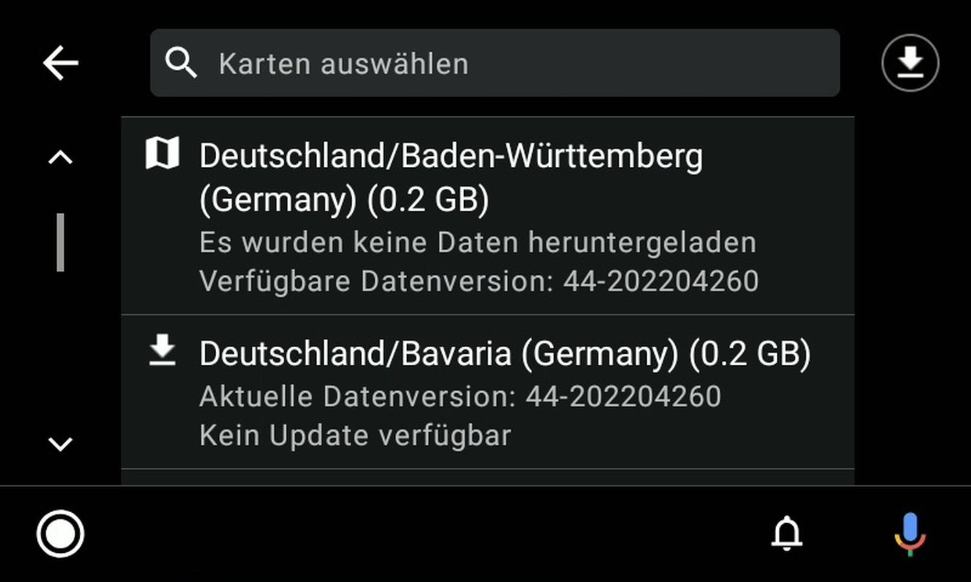Click "Verfügbare Datenversion: 44-202204260" line
The height and width of the screenshot is (582, 971).
[x=479, y=281]
